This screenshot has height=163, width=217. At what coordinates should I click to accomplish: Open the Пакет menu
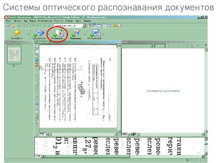[x=33, y=21]
